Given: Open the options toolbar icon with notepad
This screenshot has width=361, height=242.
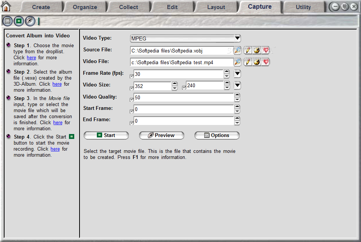Looking at the screenshot, I should [x=8, y=21].
